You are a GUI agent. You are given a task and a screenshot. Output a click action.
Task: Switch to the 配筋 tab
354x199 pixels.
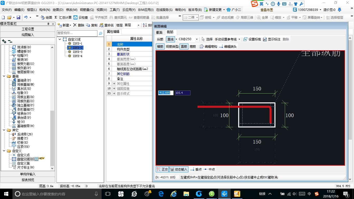(170, 32)
